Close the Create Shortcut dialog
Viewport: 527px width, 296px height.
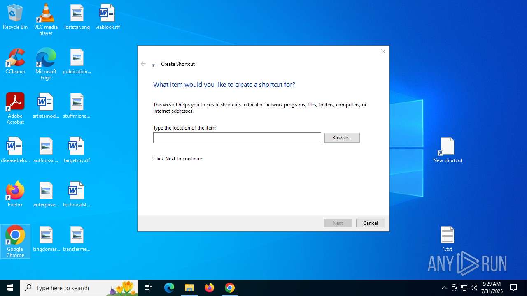point(383,51)
